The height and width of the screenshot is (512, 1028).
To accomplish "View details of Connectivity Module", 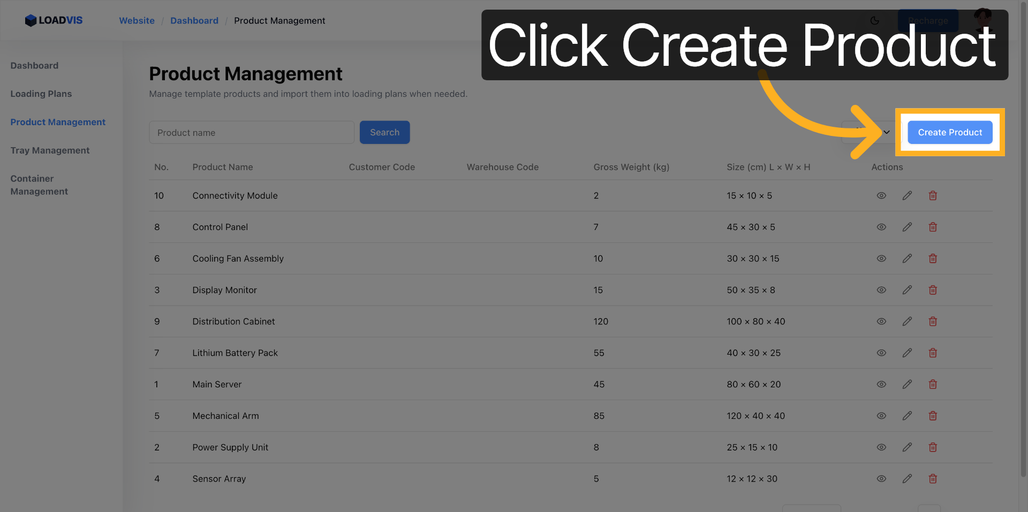I will pos(881,196).
